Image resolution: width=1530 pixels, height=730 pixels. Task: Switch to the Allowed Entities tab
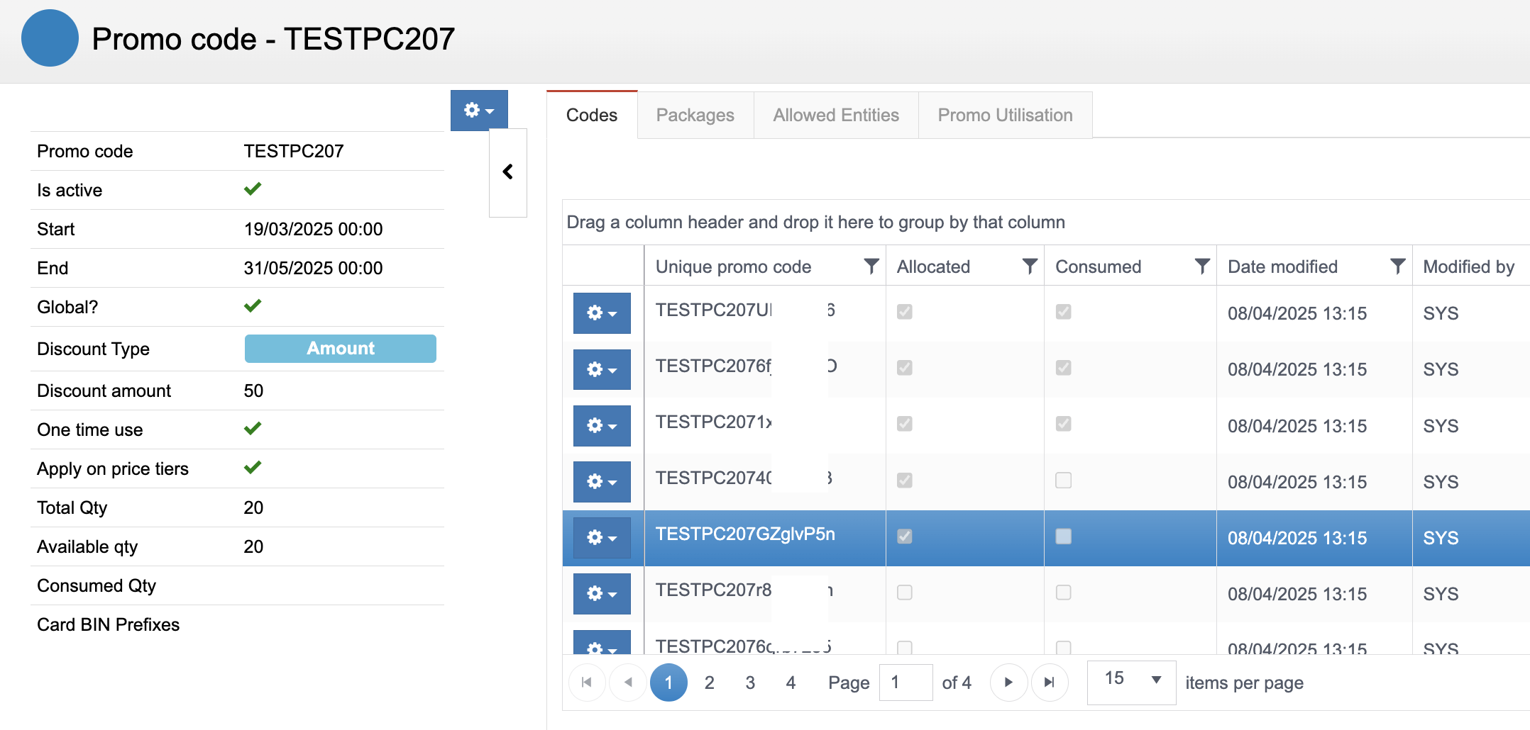pyautogui.click(x=836, y=116)
